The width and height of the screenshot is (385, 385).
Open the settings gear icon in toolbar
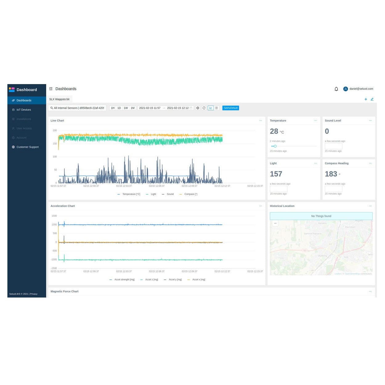click(x=198, y=108)
